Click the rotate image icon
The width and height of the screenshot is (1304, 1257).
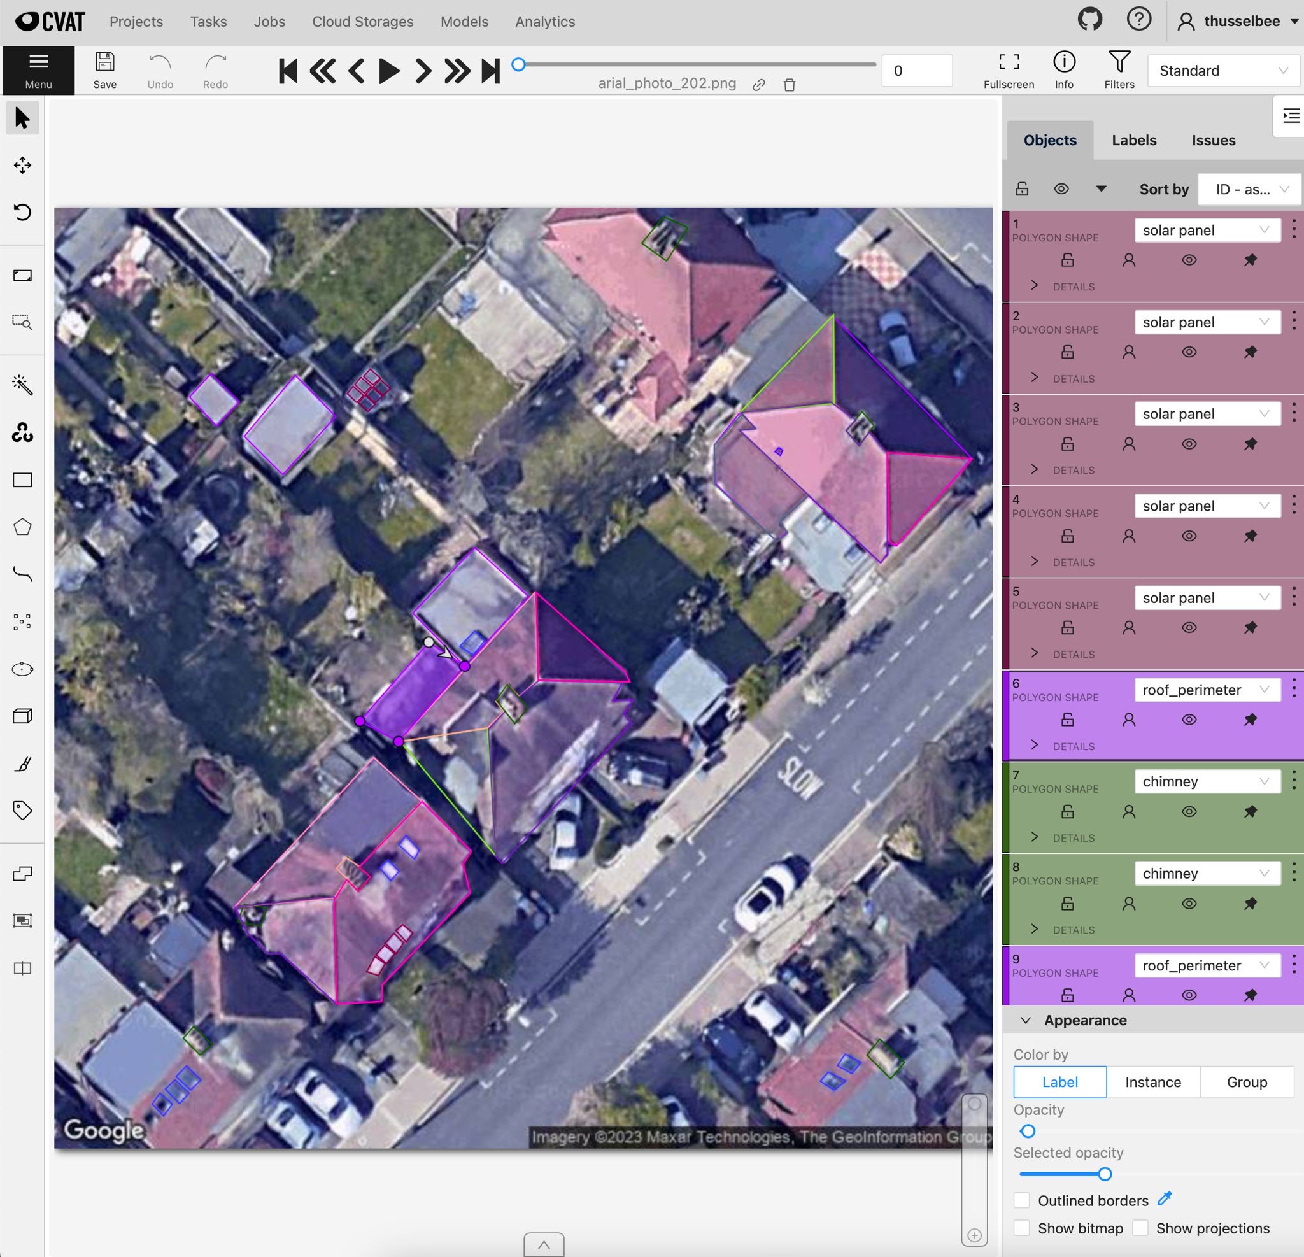click(x=23, y=212)
